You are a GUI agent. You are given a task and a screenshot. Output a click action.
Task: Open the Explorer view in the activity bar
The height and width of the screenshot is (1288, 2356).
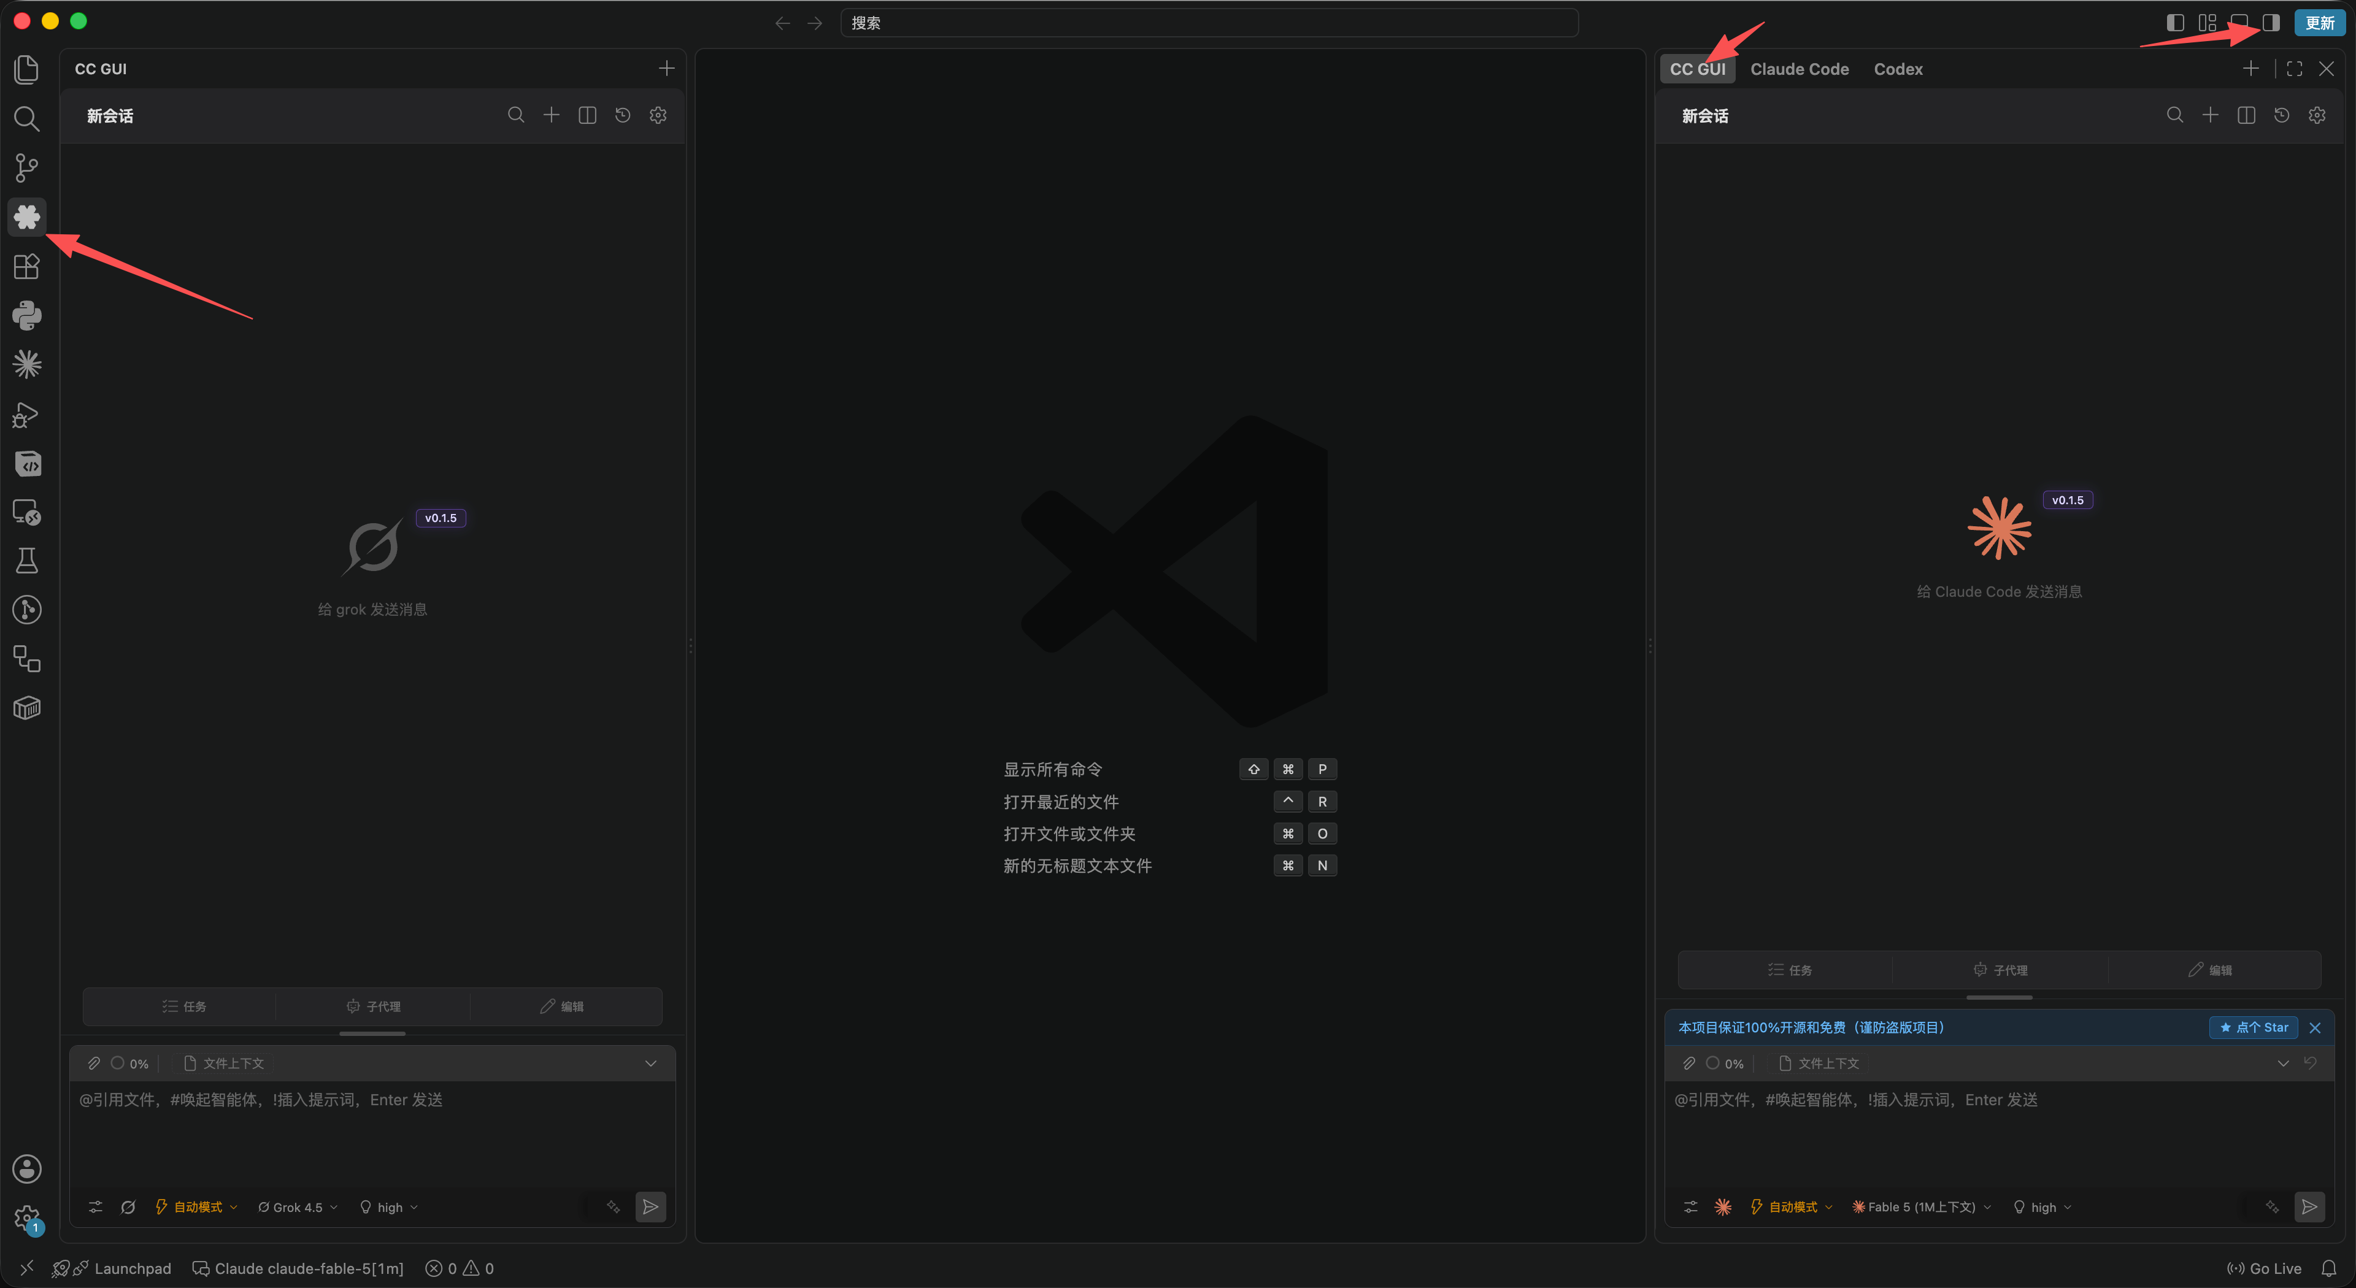click(26, 69)
